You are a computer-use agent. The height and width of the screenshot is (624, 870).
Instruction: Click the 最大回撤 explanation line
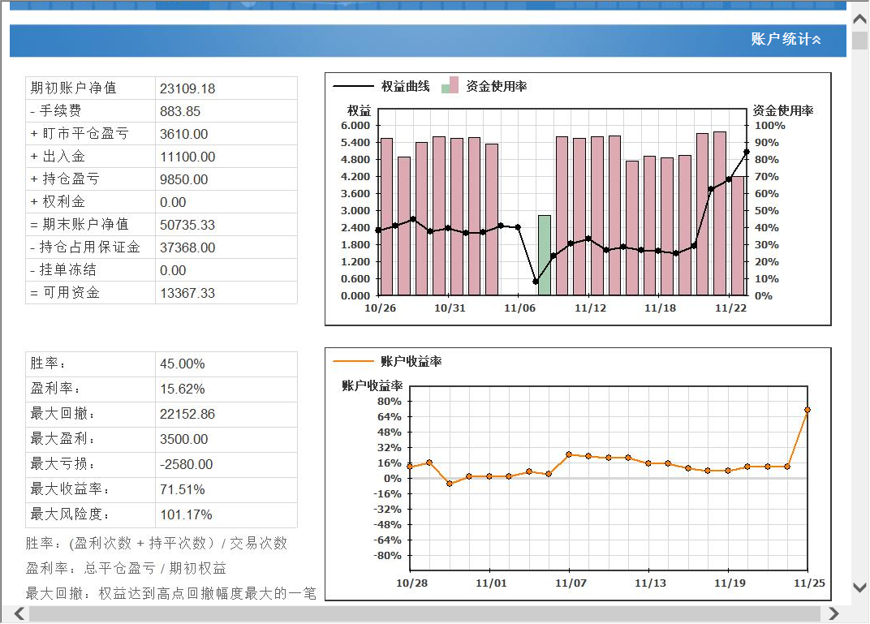(x=171, y=594)
